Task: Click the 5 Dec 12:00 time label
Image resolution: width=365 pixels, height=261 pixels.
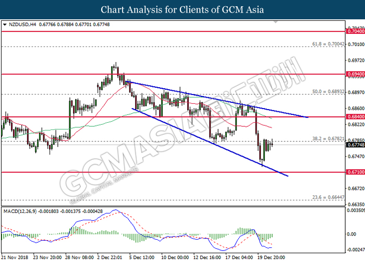Action: coord(142,257)
